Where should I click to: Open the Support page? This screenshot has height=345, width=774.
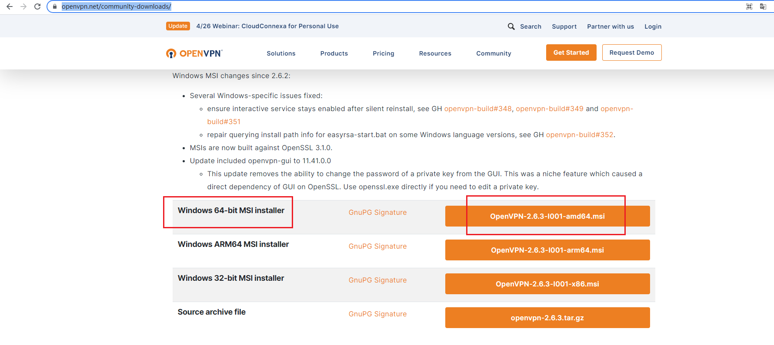(564, 26)
